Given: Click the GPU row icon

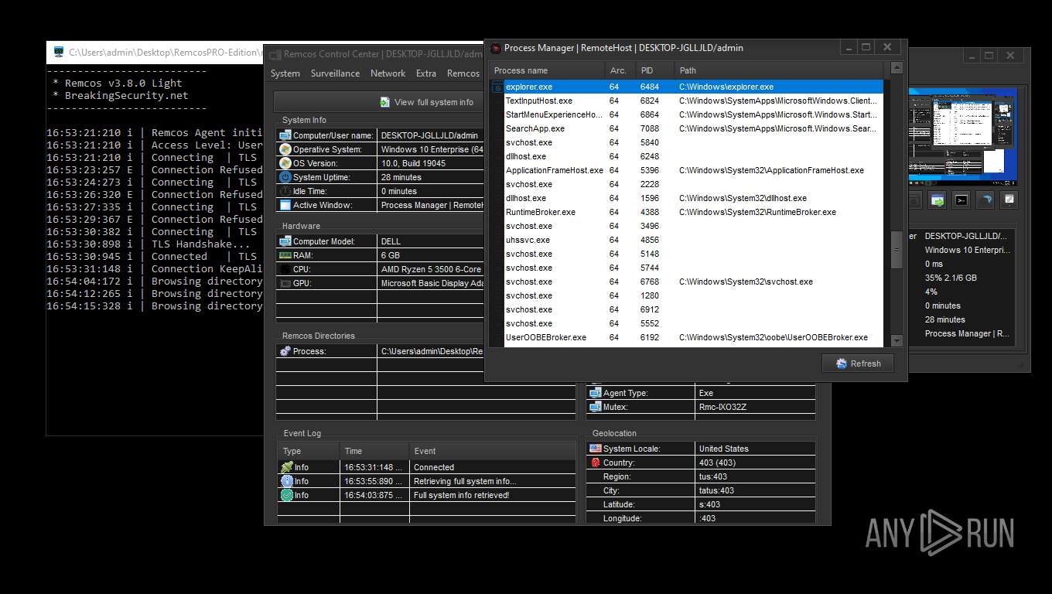Looking at the screenshot, I should [285, 283].
